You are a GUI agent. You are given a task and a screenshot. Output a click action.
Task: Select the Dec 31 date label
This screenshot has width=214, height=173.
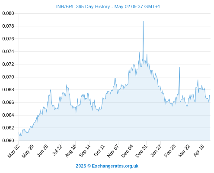tap(141, 151)
